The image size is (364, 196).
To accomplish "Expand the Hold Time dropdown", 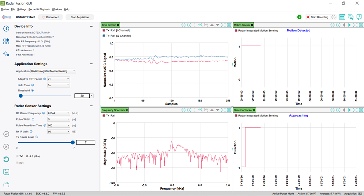I will (58, 85).
